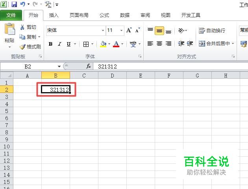Apply the yellow fill color bucket

[103, 44]
